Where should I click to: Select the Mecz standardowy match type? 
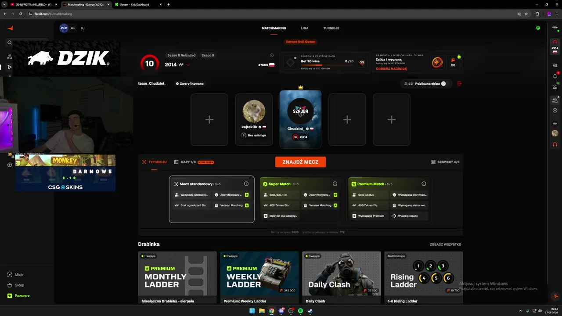(x=212, y=199)
